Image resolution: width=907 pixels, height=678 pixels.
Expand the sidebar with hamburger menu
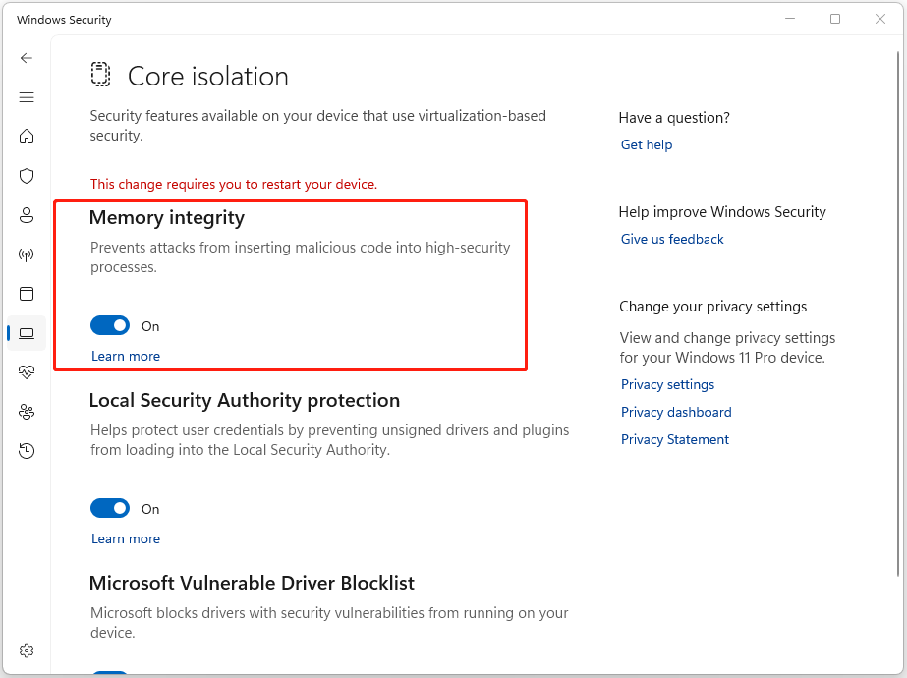27,97
